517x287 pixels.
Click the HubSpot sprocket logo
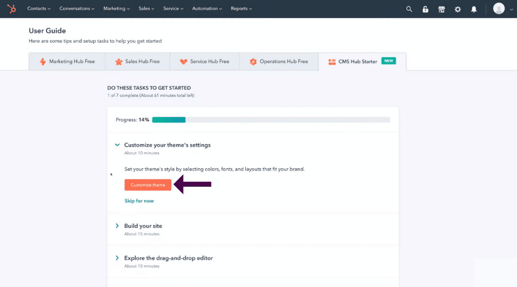(11, 9)
